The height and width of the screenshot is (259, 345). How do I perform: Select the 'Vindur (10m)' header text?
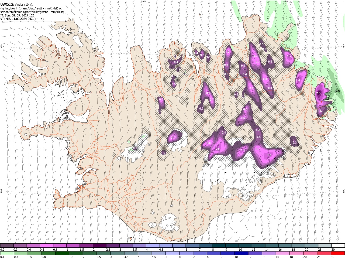coord(23,5)
